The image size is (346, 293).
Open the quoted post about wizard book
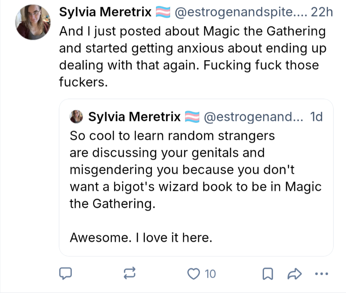[x=196, y=178]
